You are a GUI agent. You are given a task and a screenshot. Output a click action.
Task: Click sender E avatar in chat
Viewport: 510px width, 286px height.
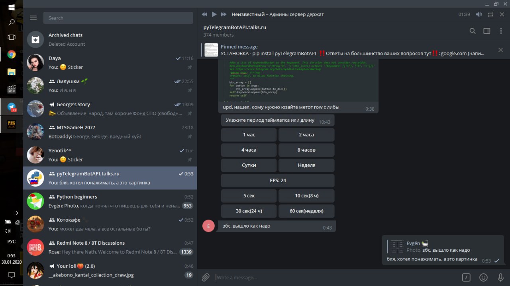point(208,226)
